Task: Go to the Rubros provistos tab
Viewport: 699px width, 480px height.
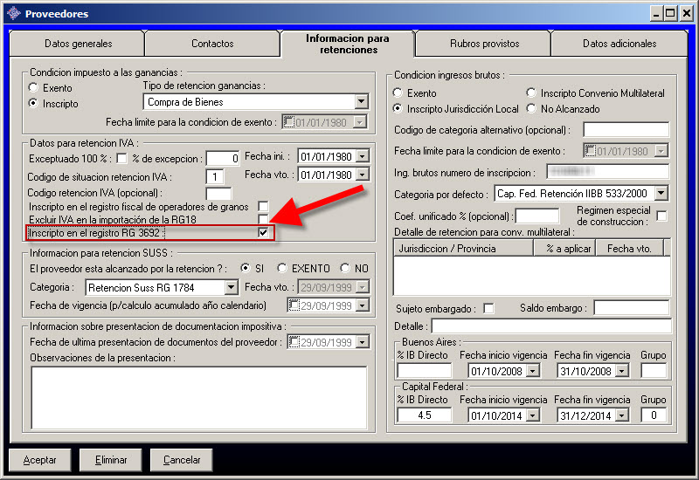Action: (484, 44)
